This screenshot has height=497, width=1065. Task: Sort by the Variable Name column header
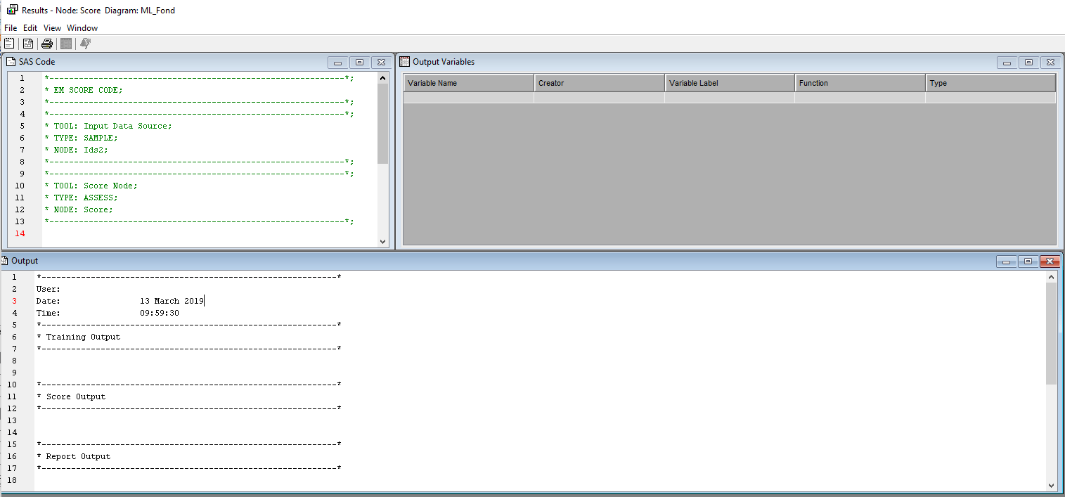click(468, 82)
